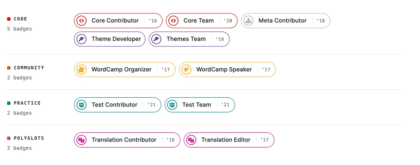Select the PRACTICE category heading
The height and width of the screenshot is (165, 420).
(27, 103)
